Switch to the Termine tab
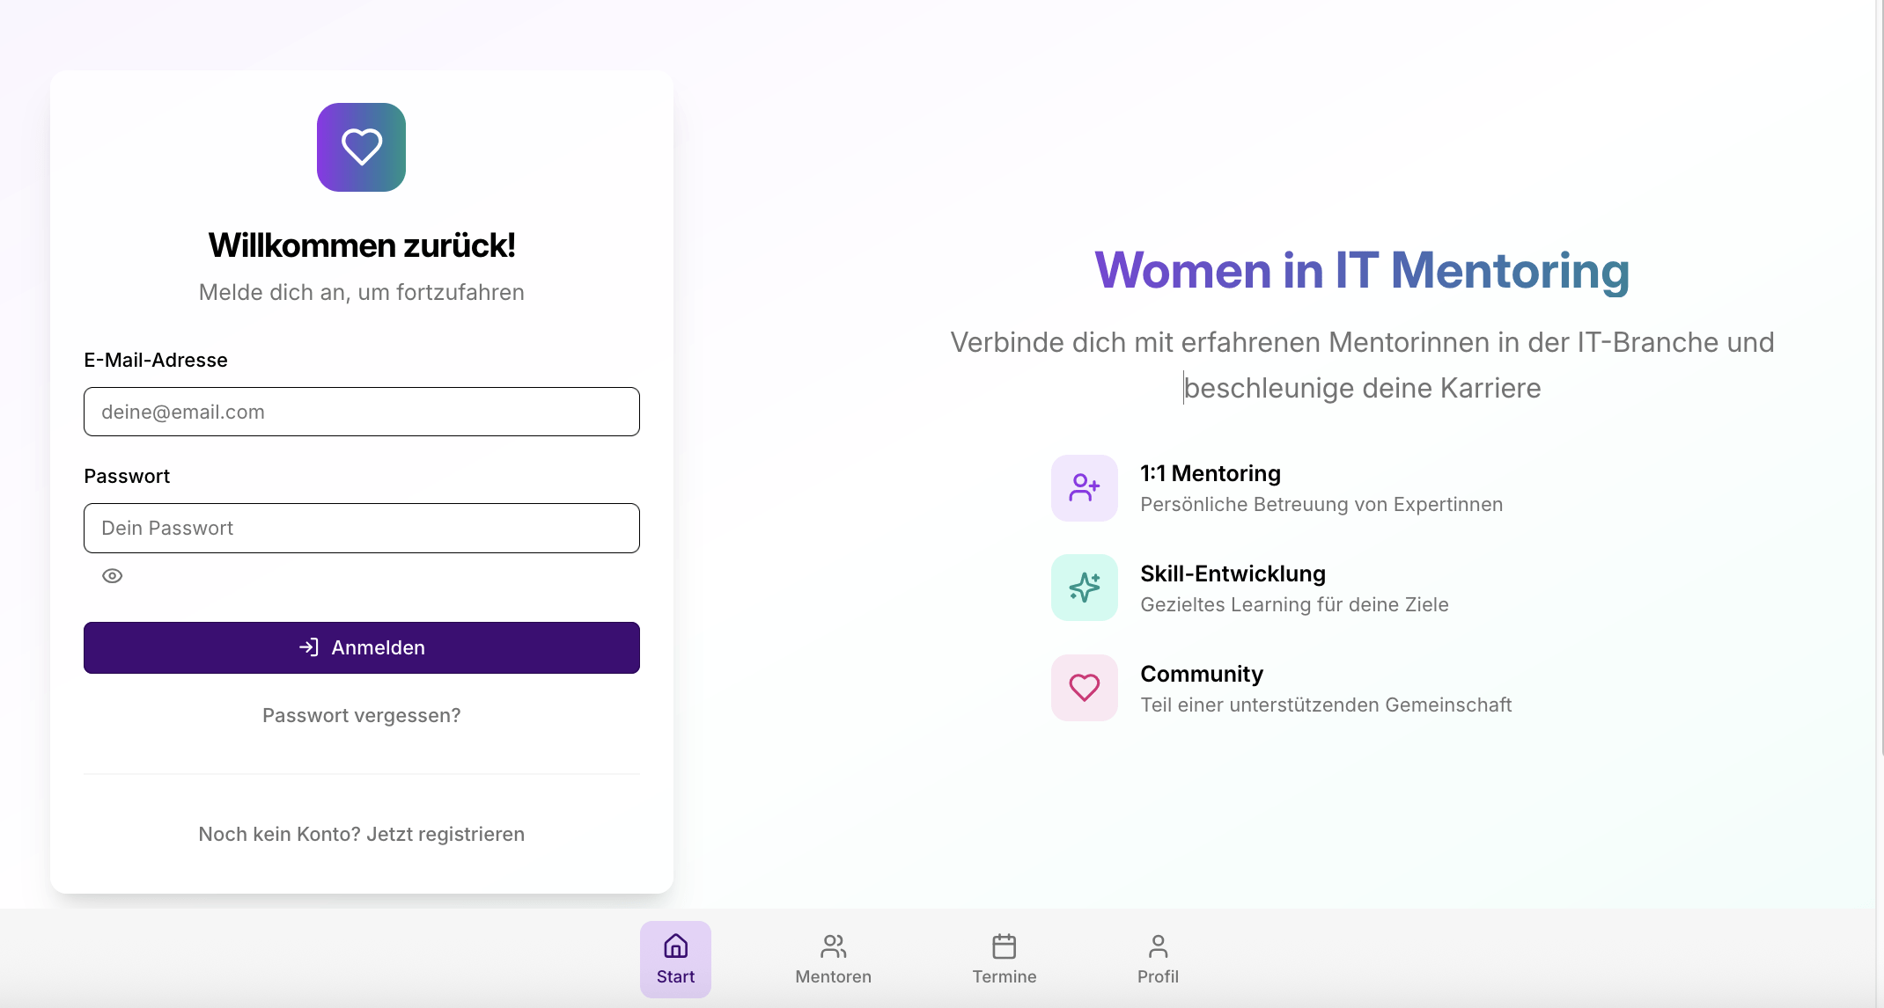Image resolution: width=1884 pixels, height=1008 pixels. point(1004,960)
